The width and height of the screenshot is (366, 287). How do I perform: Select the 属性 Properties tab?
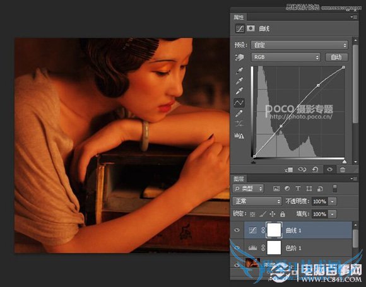click(x=239, y=17)
